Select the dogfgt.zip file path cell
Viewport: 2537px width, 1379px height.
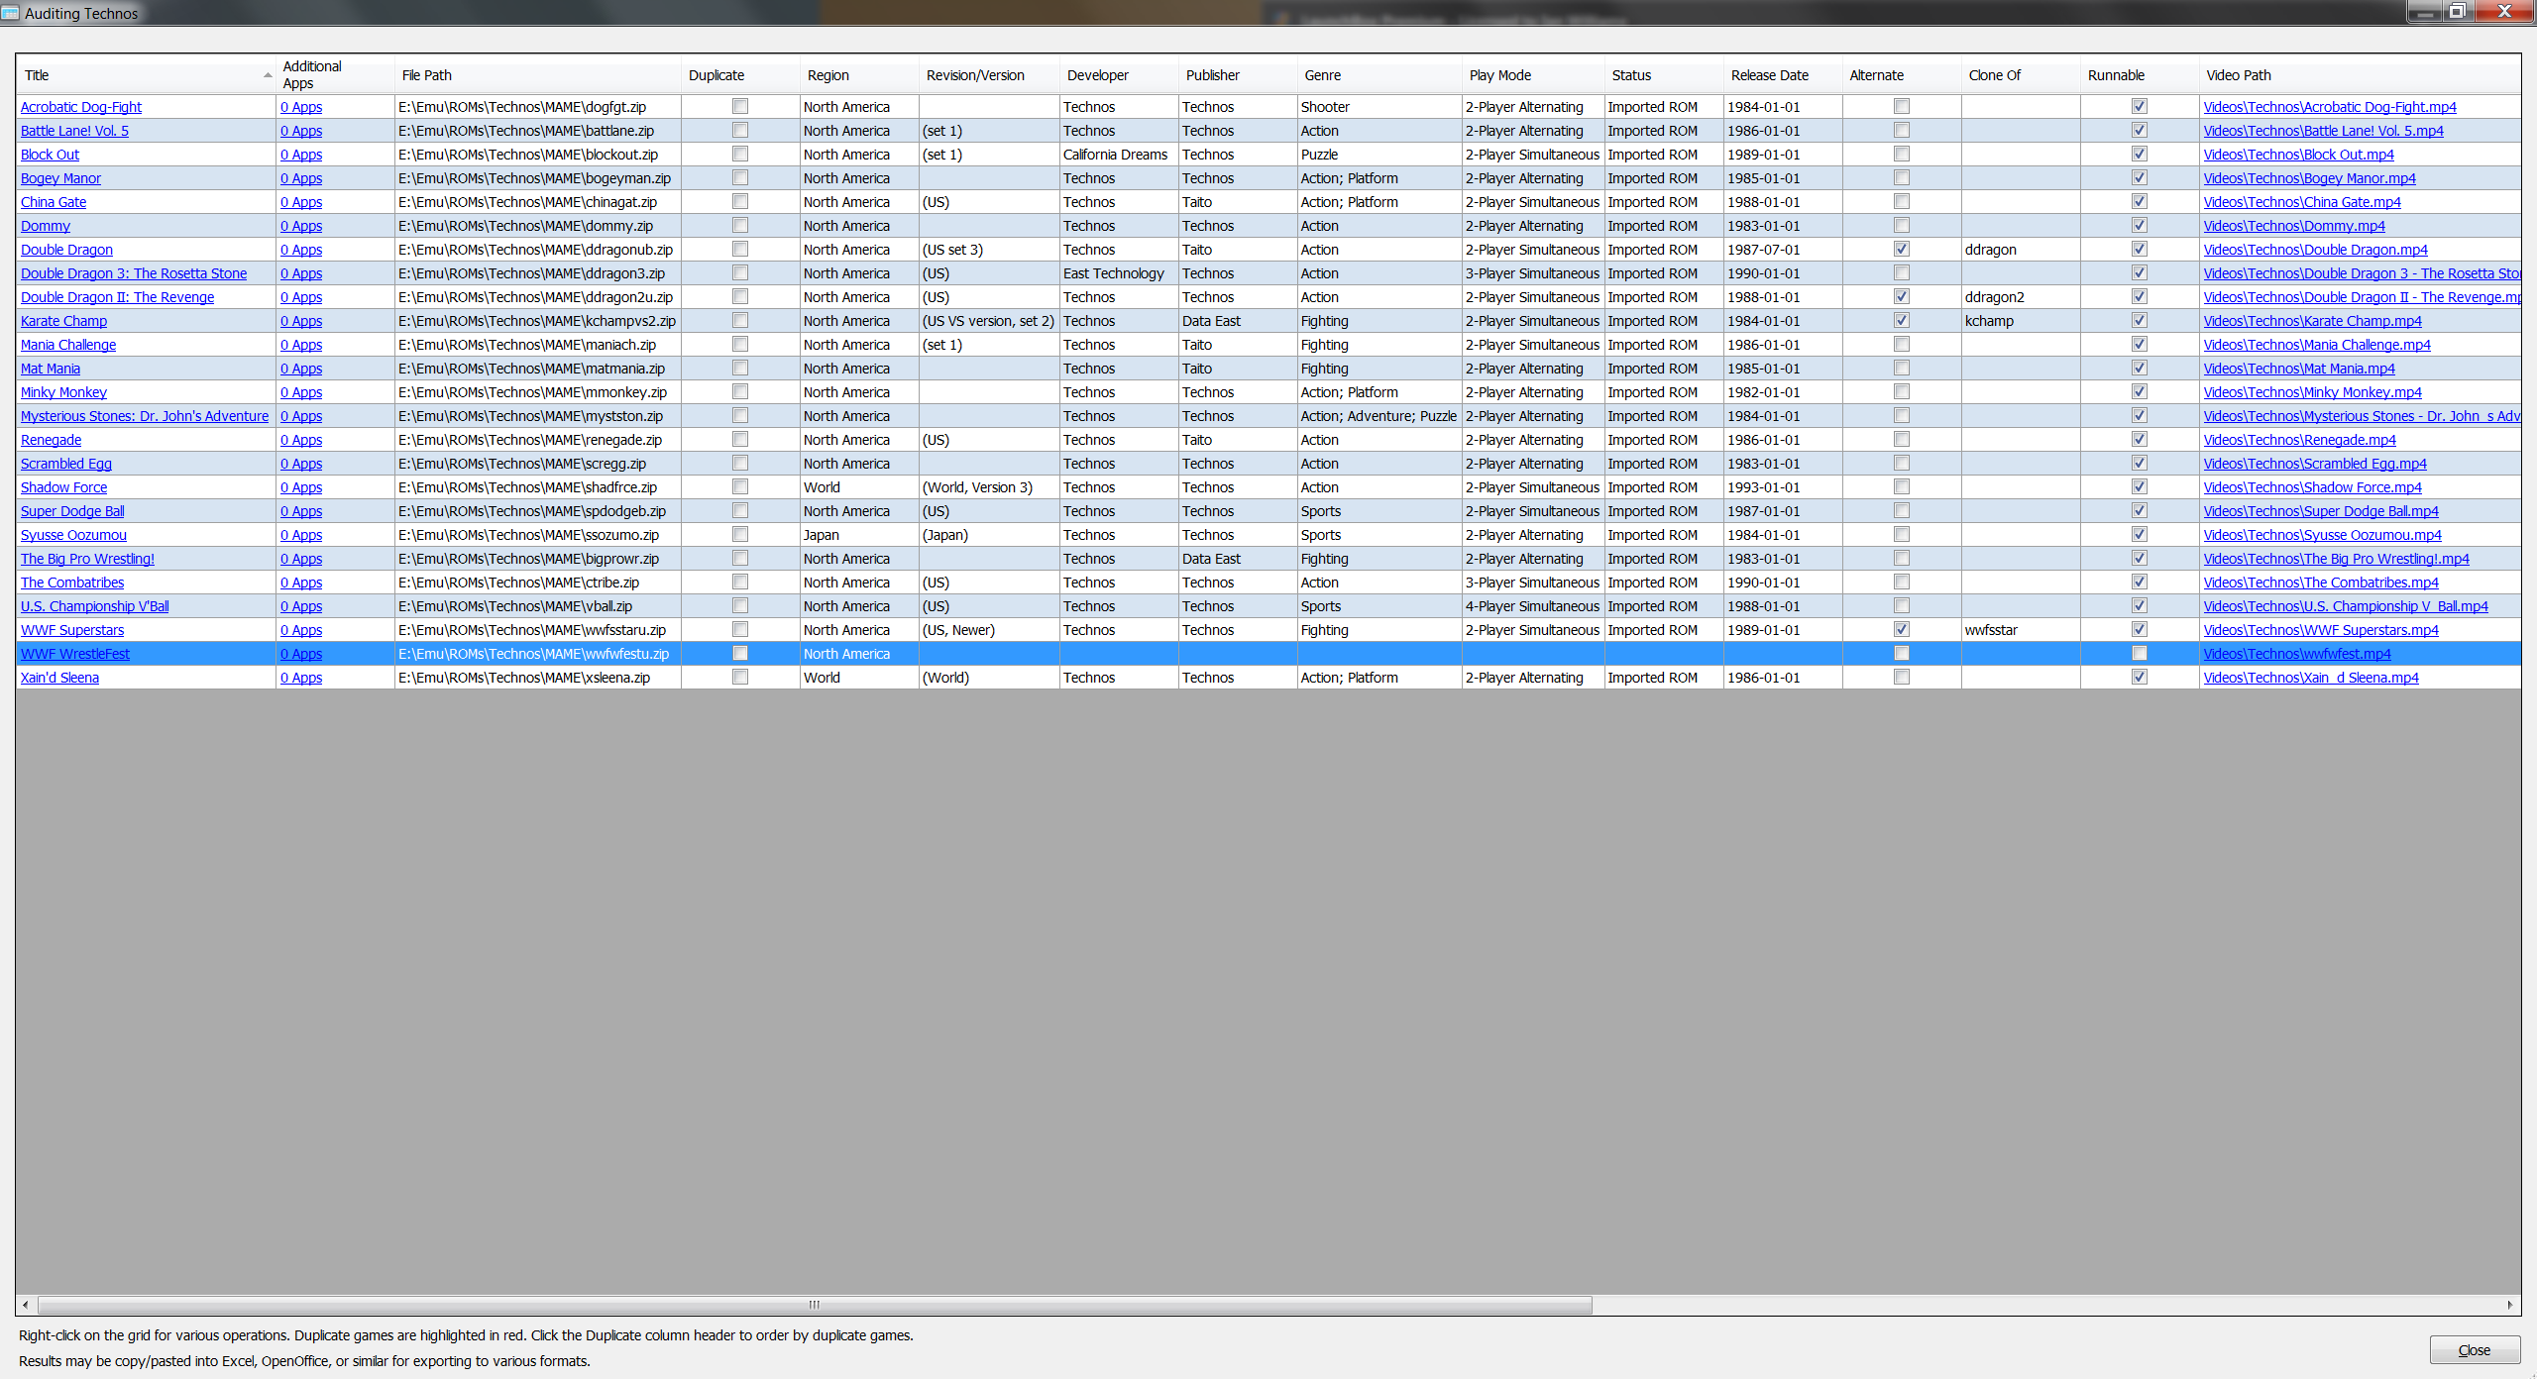click(538, 107)
